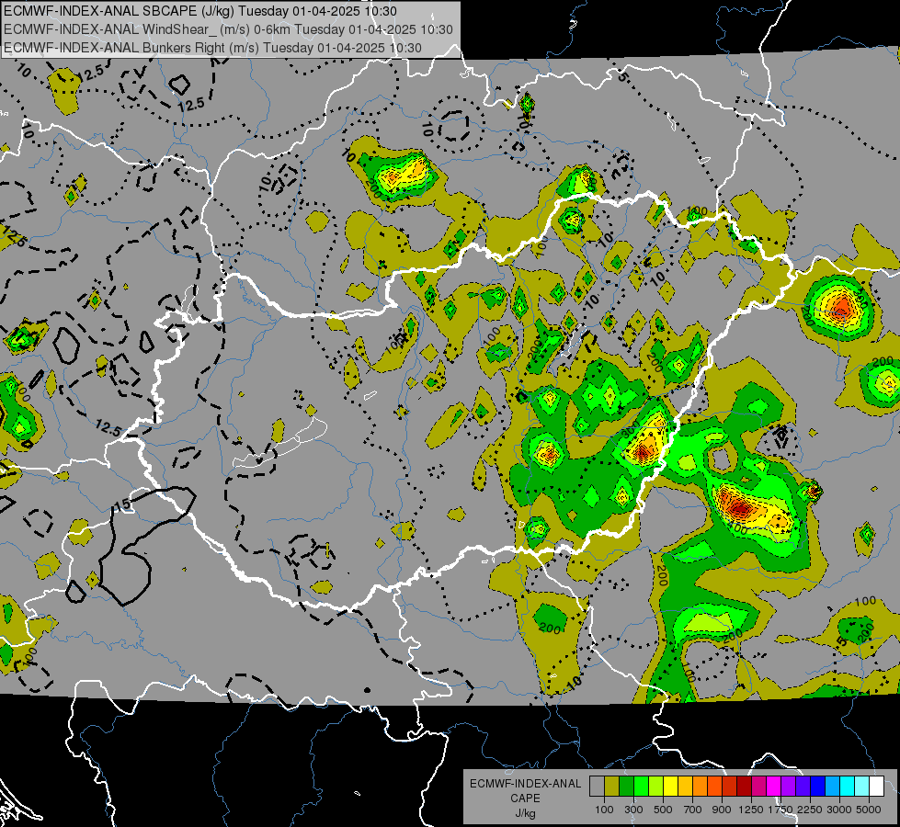Select the magenta legend swatch
Screen dimensions: 900x827
point(774,787)
